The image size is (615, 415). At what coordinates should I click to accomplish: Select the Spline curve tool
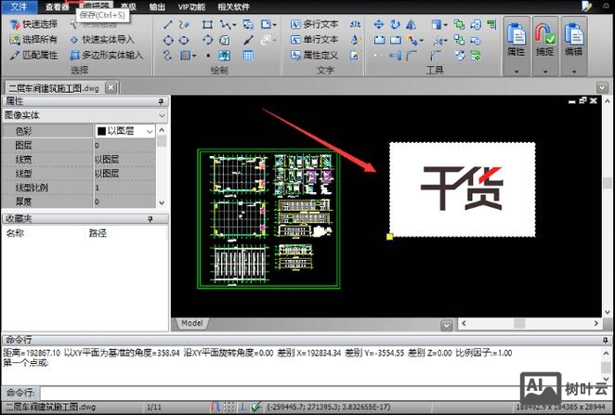click(x=167, y=56)
